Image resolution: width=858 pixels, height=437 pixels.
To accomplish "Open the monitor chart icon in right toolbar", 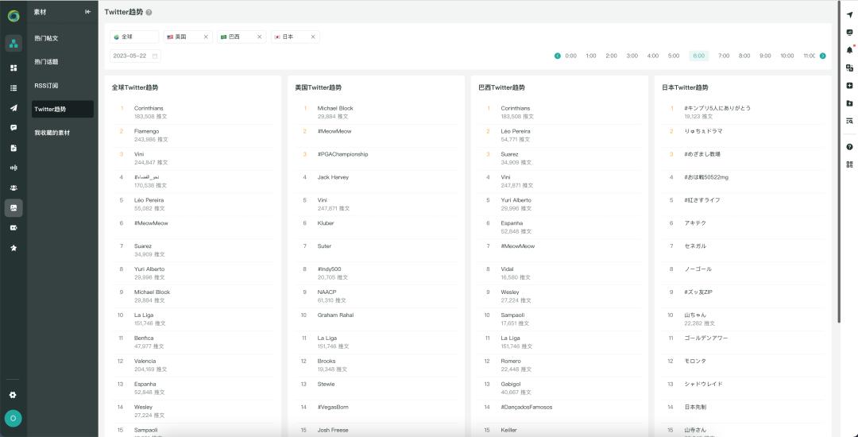I will pyautogui.click(x=849, y=33).
